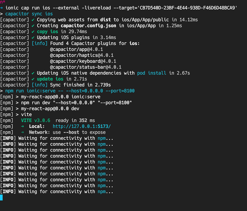This screenshot has height=211, width=247.
Task: Click the blue prompt arrow before 'ionic cap run'
Action: pos(1,8)
